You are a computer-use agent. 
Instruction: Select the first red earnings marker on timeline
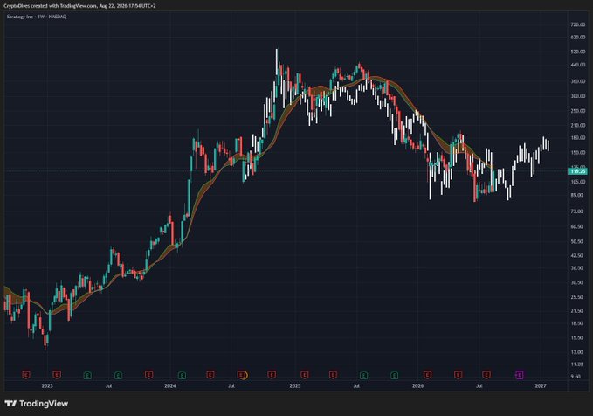pyautogui.click(x=26, y=375)
